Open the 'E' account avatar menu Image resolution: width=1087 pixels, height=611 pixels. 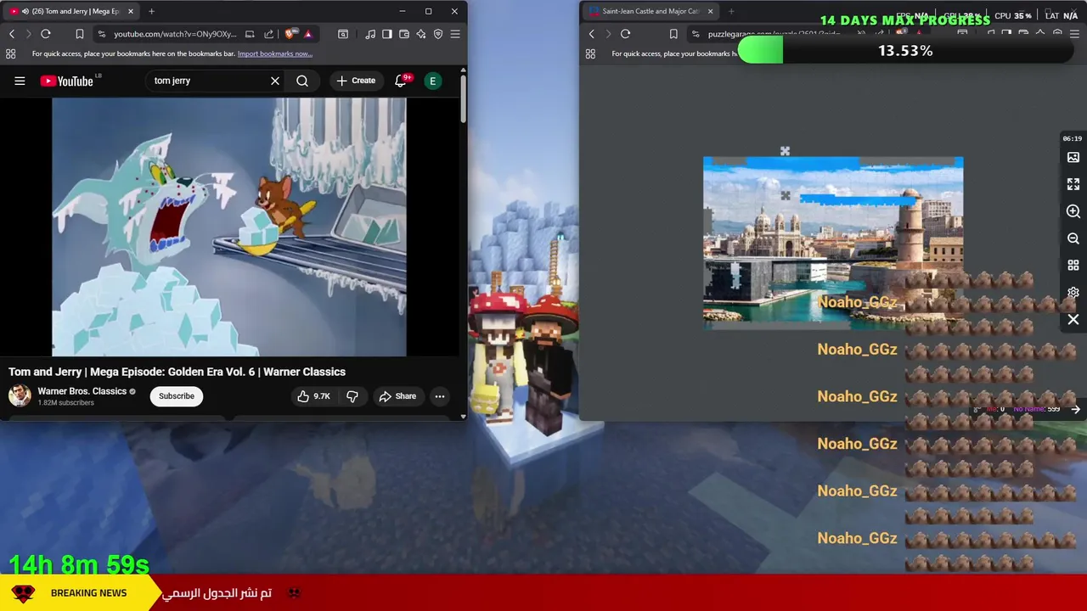[433, 81]
